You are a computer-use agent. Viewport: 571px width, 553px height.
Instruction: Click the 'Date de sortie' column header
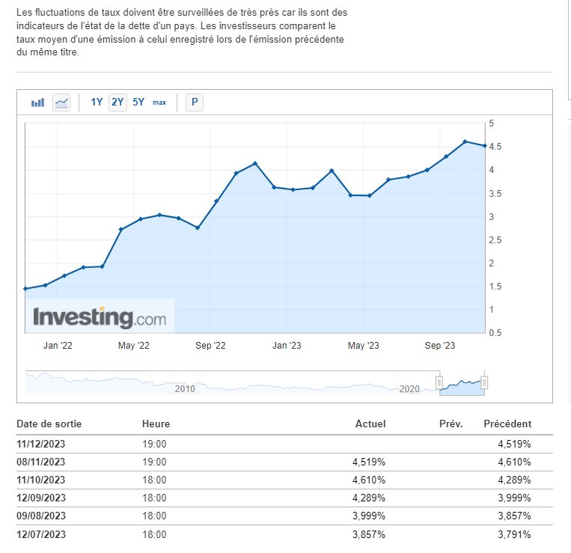pos(49,424)
